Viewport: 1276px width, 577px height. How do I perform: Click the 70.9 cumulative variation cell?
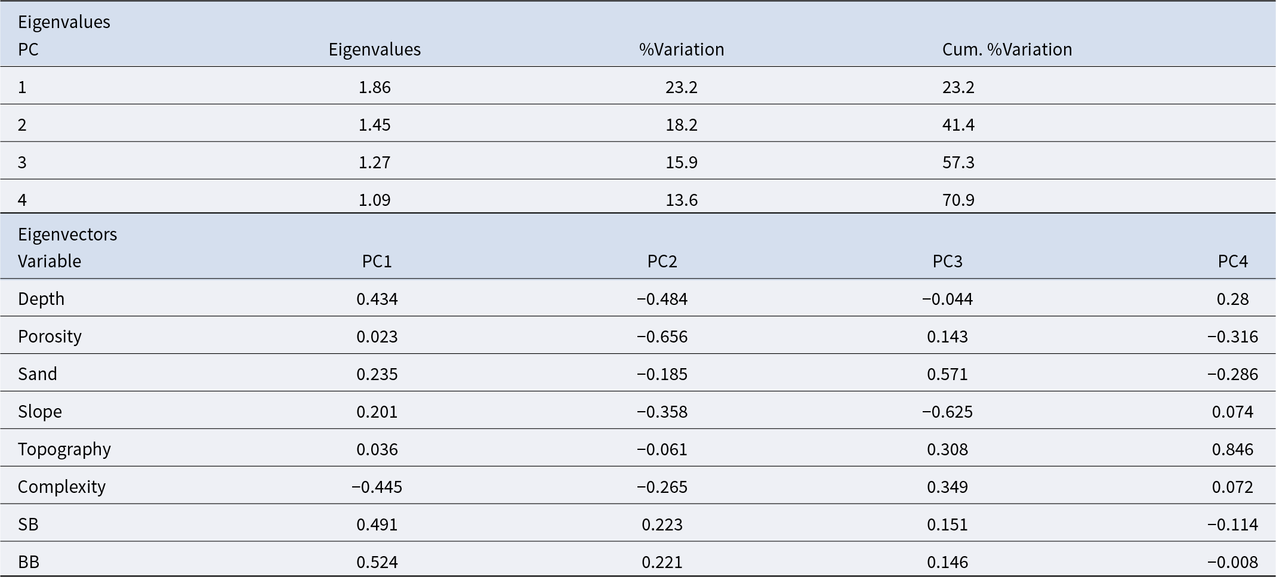958,200
